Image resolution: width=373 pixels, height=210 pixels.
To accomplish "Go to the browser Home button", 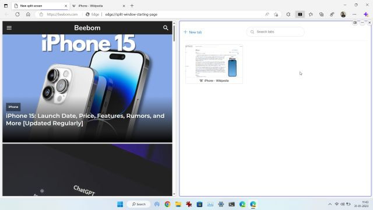I will tap(28, 14).
